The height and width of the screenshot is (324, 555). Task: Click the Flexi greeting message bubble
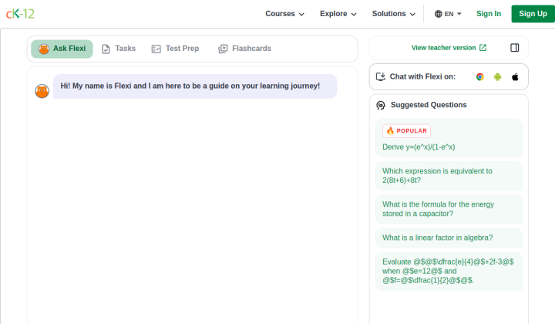click(x=195, y=86)
